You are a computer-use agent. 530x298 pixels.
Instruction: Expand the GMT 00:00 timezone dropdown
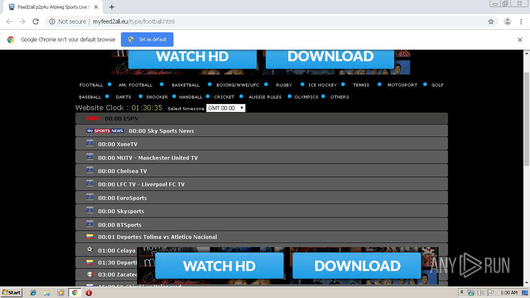(x=226, y=108)
